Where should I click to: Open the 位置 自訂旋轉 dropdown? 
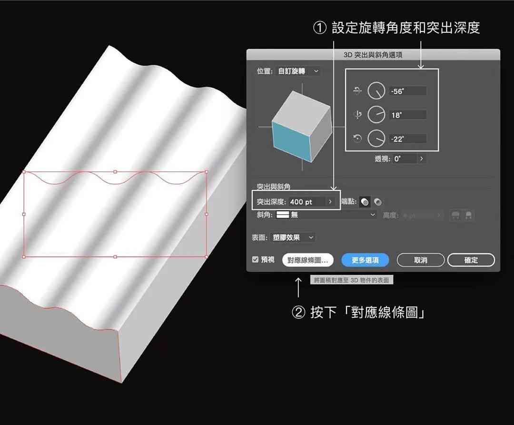[x=298, y=71]
